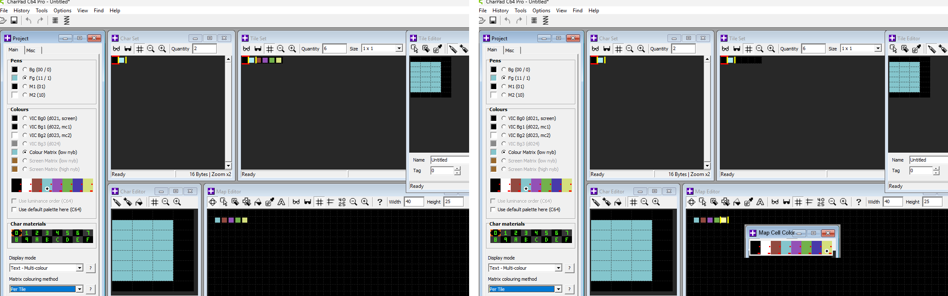The image size is (948, 296).
Task: Open Tools menu in right CharPad window
Action: tap(521, 11)
